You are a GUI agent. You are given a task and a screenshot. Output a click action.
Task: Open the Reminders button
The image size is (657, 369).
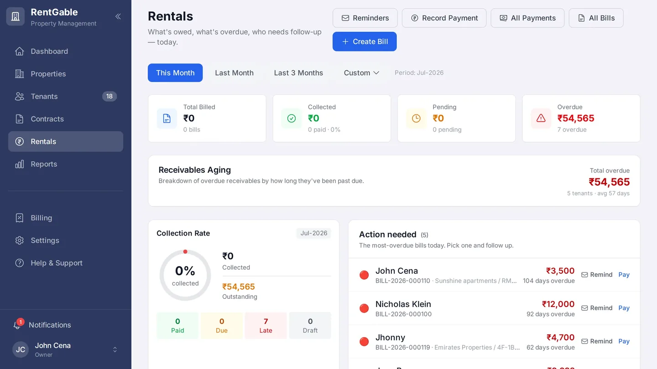(365, 18)
